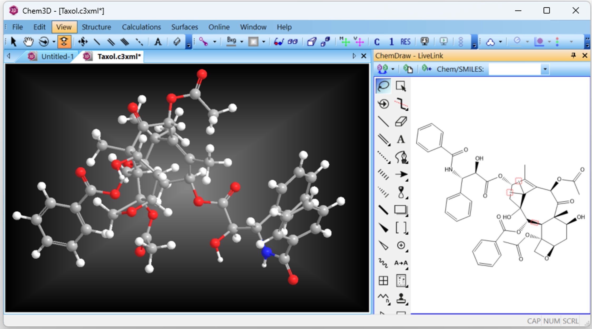The image size is (592, 329).
Task: Open the Bkg background dropdown arrow
Action: (242, 42)
